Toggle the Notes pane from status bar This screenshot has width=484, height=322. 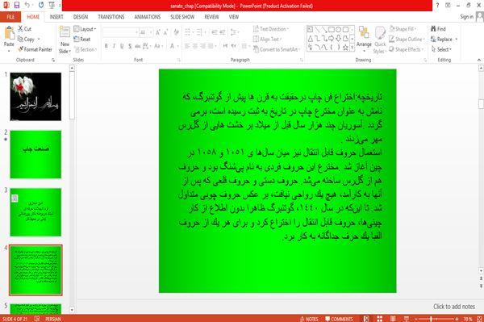coord(309,319)
